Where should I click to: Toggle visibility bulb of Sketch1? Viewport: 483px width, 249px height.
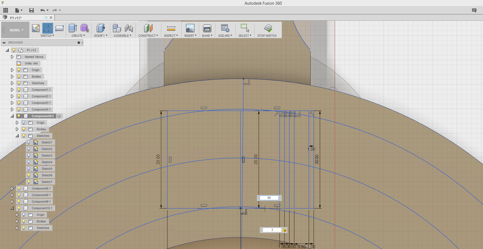coord(29,142)
